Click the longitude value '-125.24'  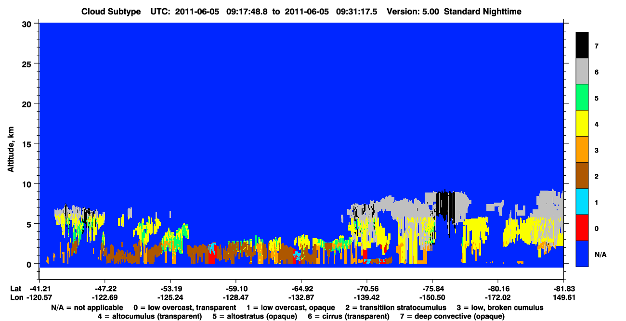point(170,297)
